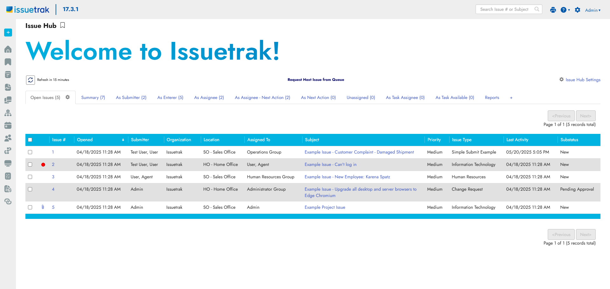Image resolution: width=610 pixels, height=289 pixels.
Task: Click Request Next Issue from Queue
Action: click(x=316, y=80)
